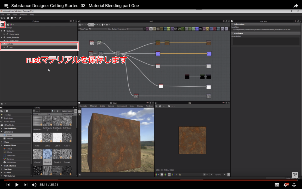Click the Gra node filter chip
This screenshot has width=302, height=189.
click(x=183, y=29)
